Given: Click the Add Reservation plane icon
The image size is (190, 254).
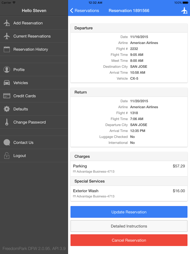Looking at the screenshot, I should point(7,23).
